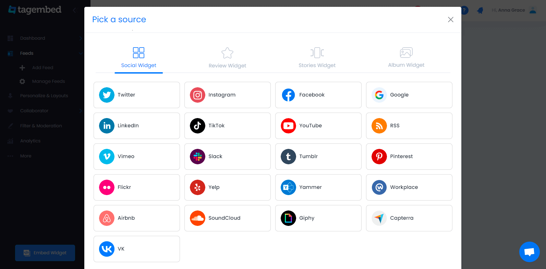Open the More sidebar item
The width and height of the screenshot is (546, 269).
pyautogui.click(x=25, y=156)
